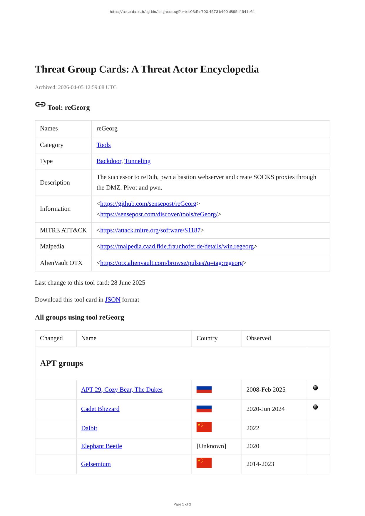Click the Chinese flag in Dalbit row
This screenshot has width=365, height=516.
pyautogui.click(x=204, y=427)
